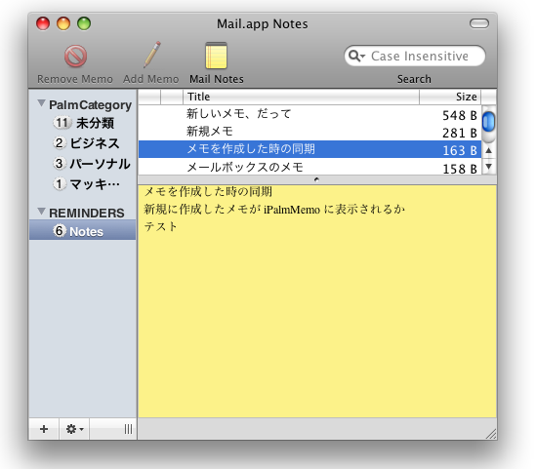Collapse the REMINDERS group
The height and width of the screenshot is (469, 536).
41,211
